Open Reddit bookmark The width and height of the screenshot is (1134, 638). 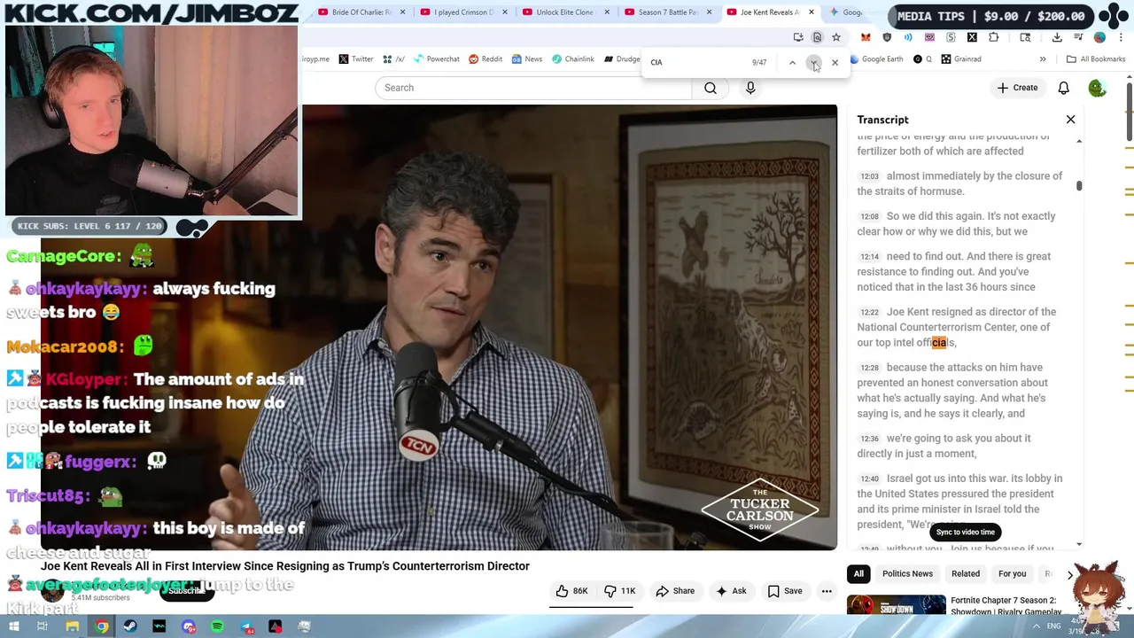point(485,59)
